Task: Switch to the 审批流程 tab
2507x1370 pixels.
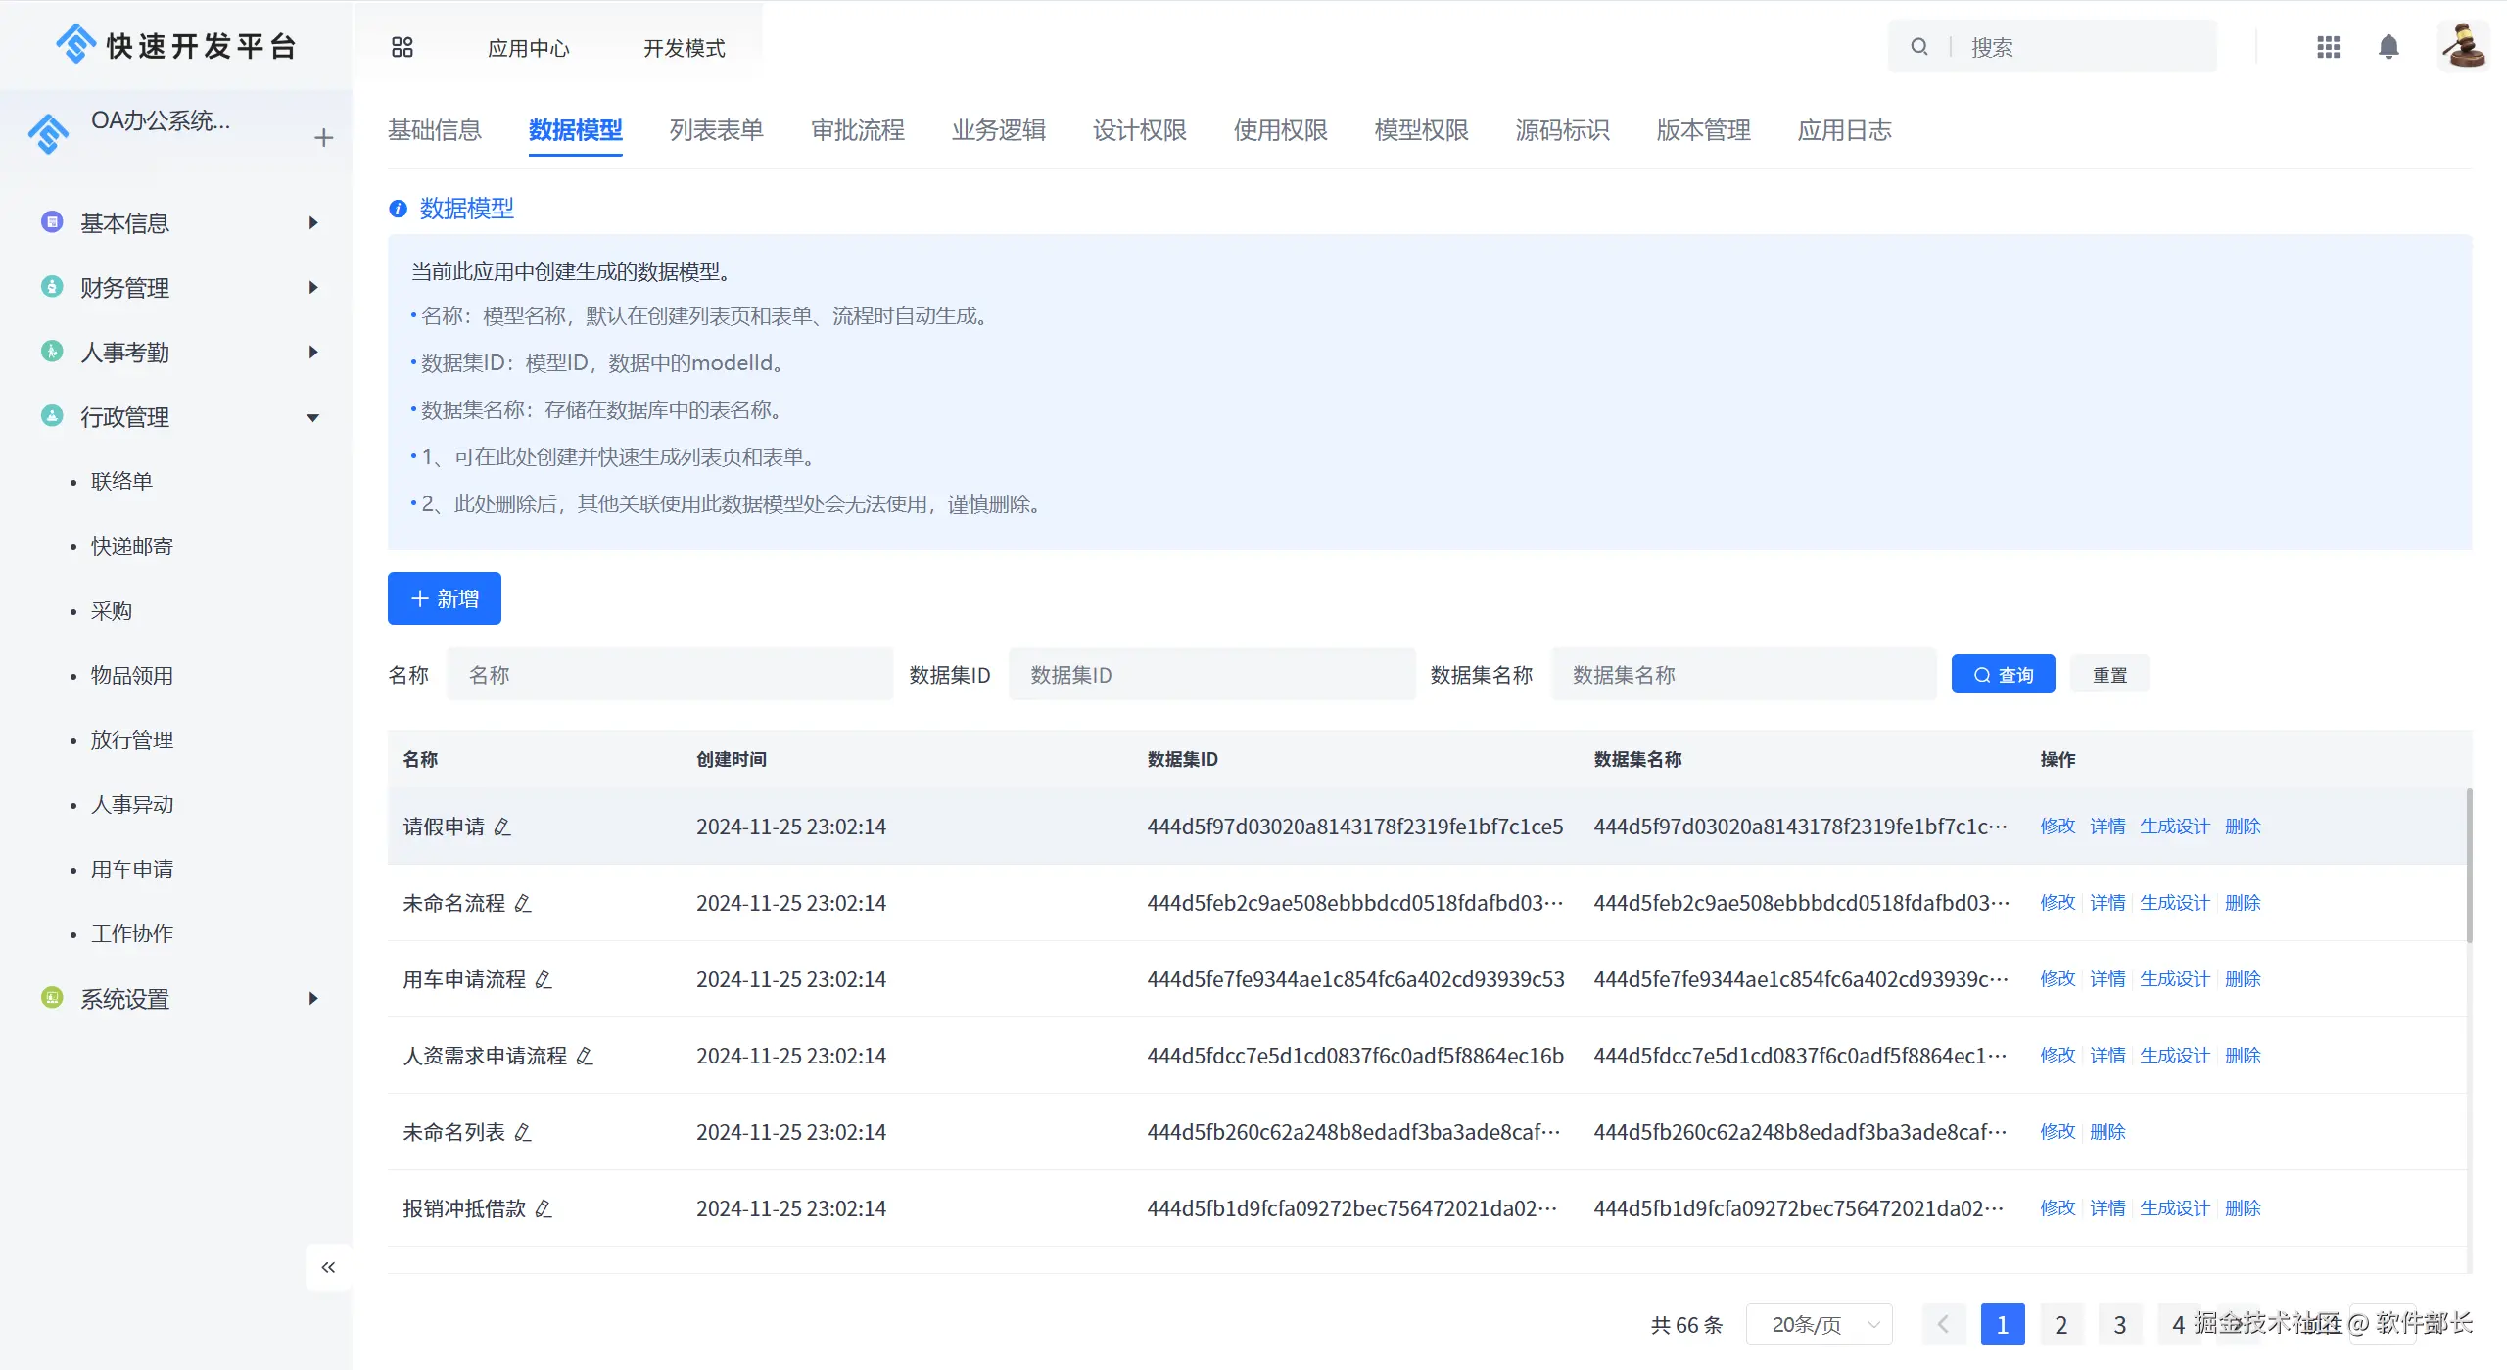Action: pos(857,130)
